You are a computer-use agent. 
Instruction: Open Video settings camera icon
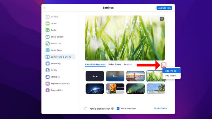[47, 23]
